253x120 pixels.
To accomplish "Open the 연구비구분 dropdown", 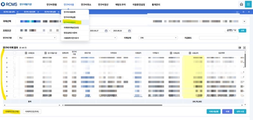I will click(37, 38).
